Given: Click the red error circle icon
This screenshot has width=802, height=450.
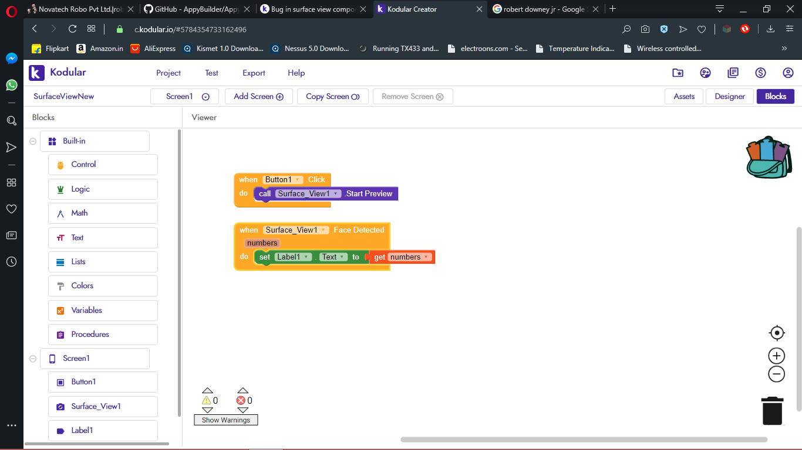Looking at the screenshot, I should coord(241,401).
